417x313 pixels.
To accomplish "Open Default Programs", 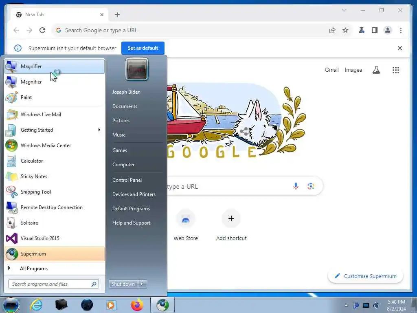I will pos(131,209).
